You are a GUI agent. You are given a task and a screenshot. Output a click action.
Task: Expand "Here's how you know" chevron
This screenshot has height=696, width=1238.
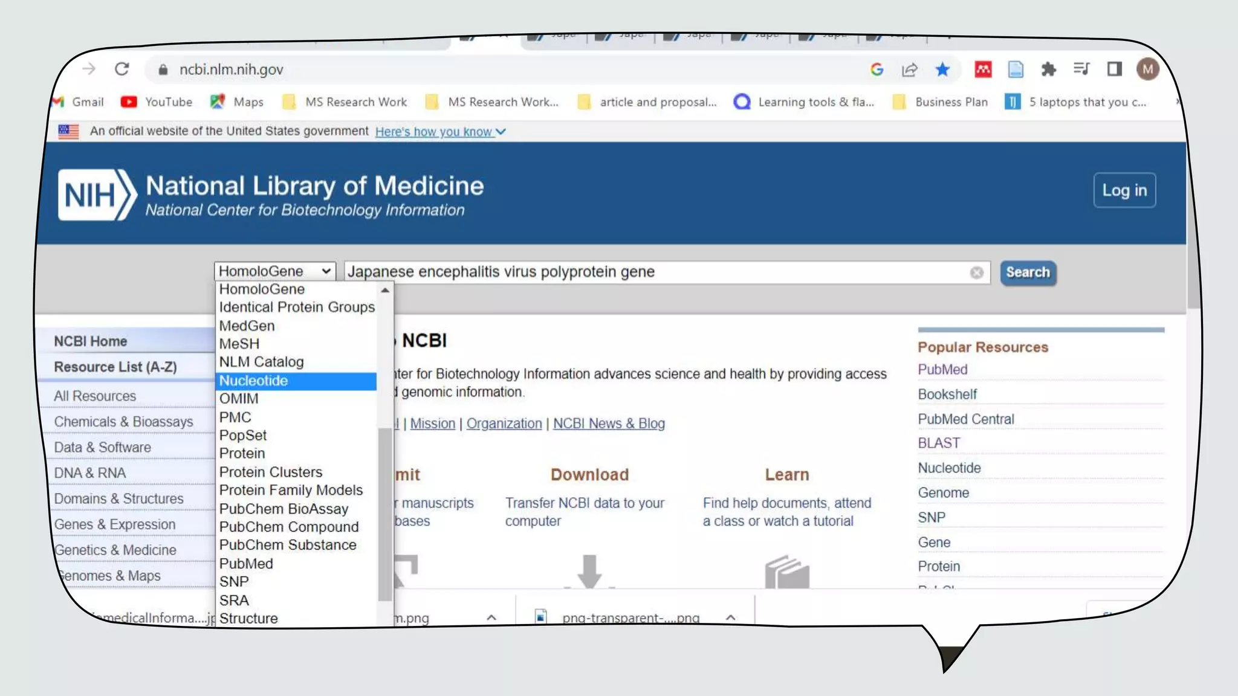[x=501, y=132]
